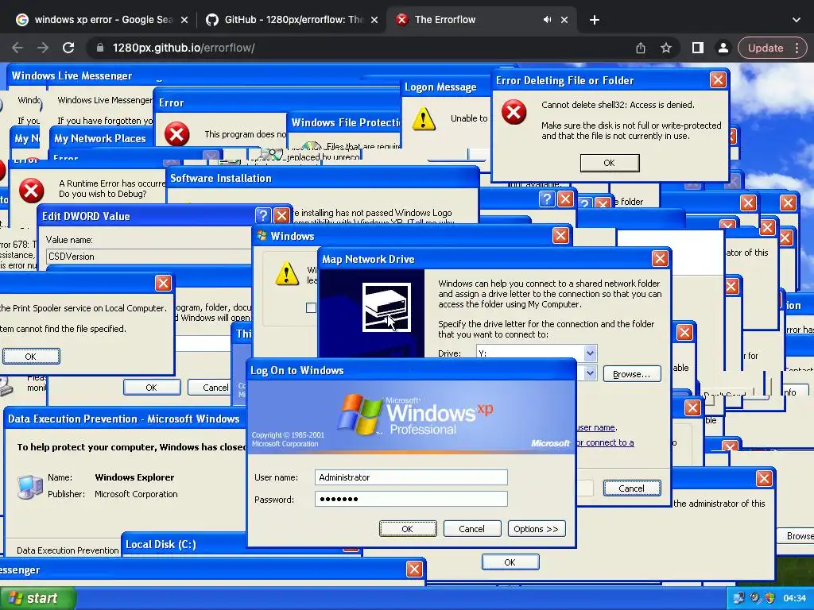Open a new browser tab with plus

point(595,20)
